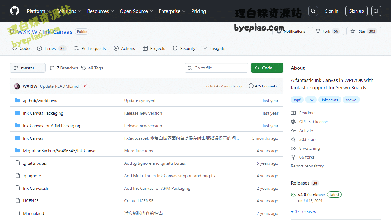This screenshot has width=391, height=220.
Task: Select the Pricing menu item
Action: pyautogui.click(x=199, y=11)
